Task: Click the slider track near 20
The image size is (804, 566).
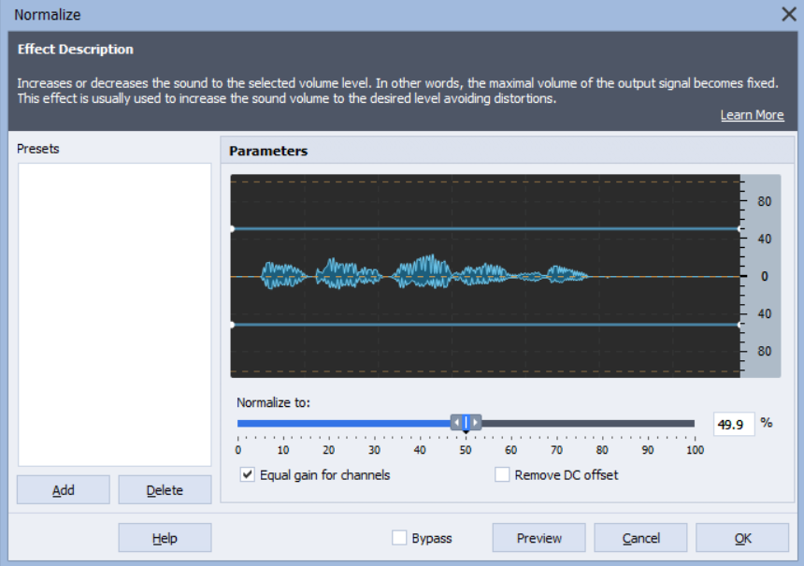Action: click(329, 424)
